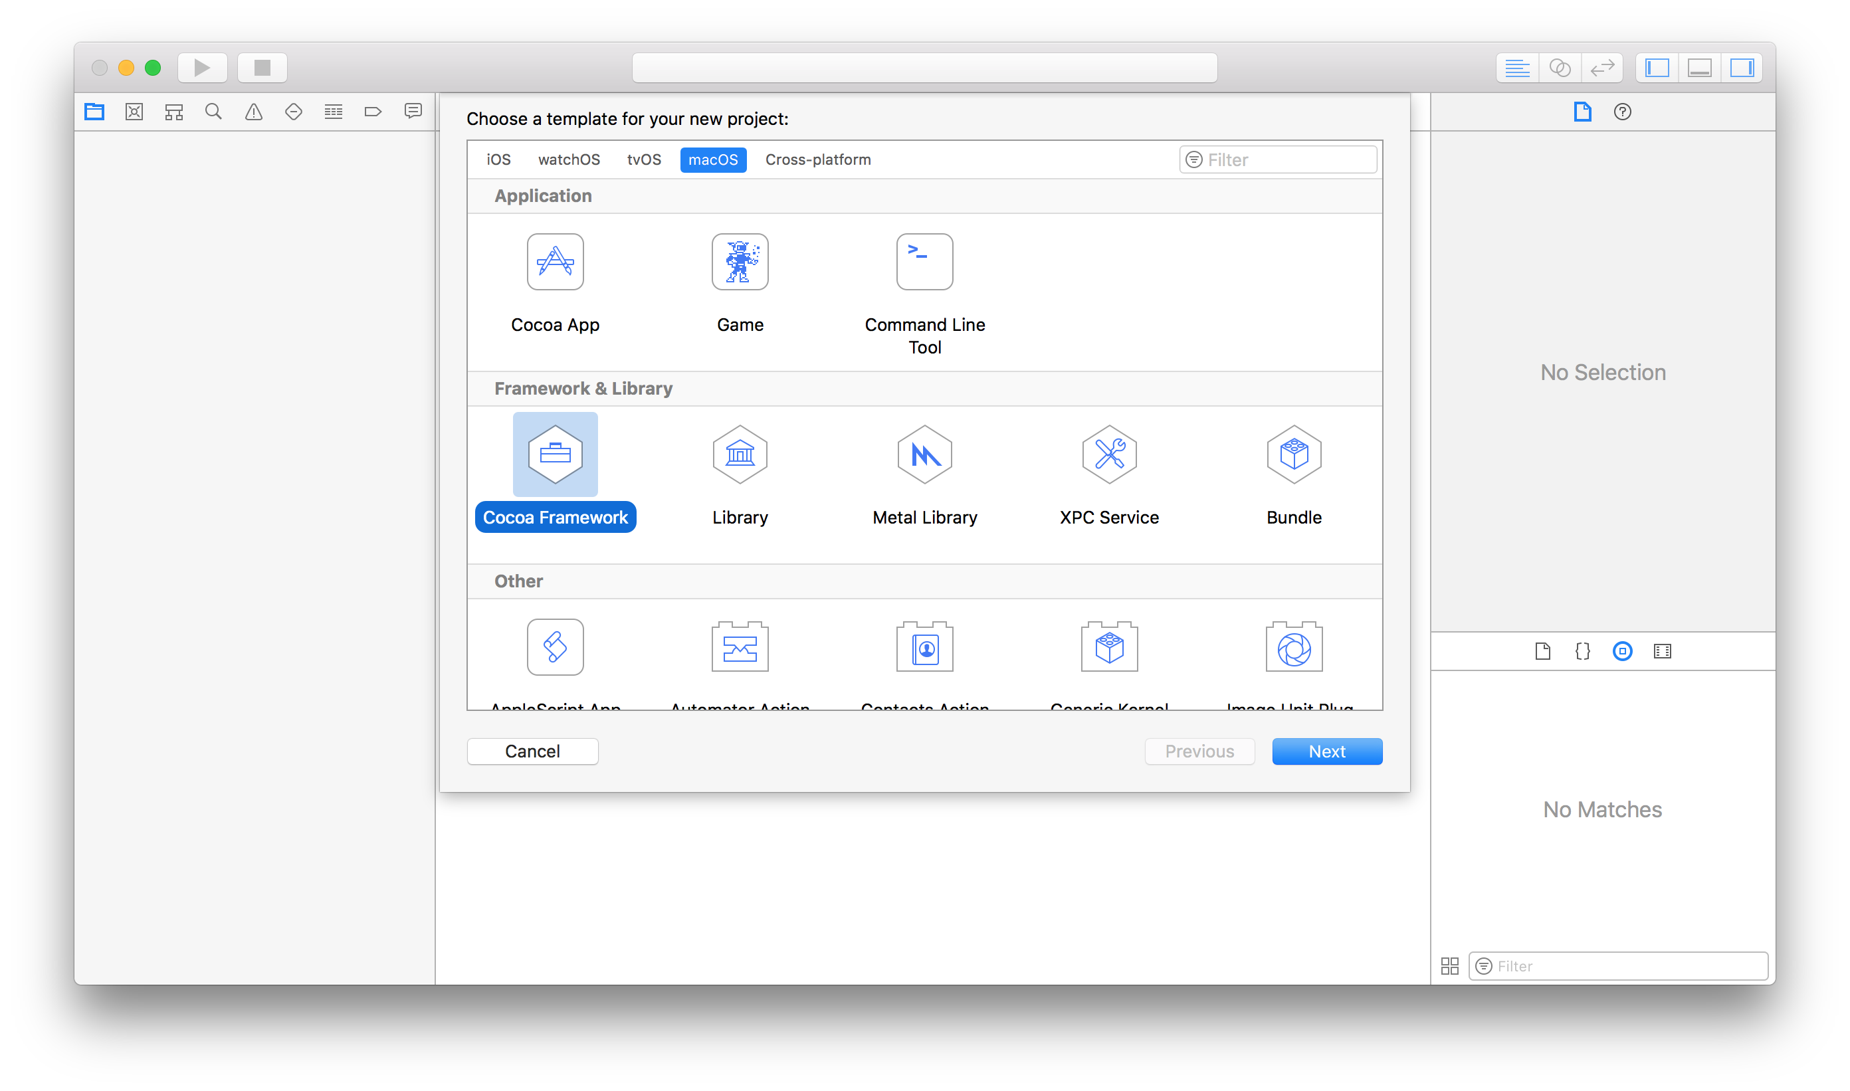Screen dimensions: 1850x1091
Task: Select the tvOS platform tab
Action: click(644, 159)
